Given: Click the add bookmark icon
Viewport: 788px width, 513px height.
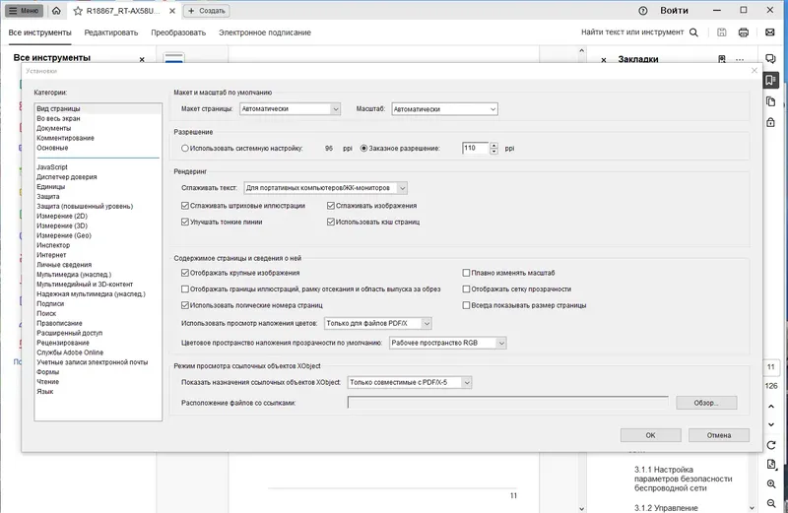Looking at the screenshot, I should click(722, 59).
